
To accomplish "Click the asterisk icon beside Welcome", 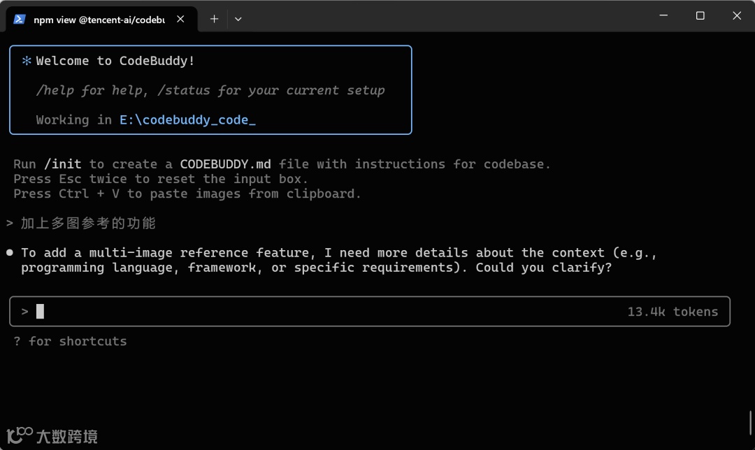I will tap(27, 61).
